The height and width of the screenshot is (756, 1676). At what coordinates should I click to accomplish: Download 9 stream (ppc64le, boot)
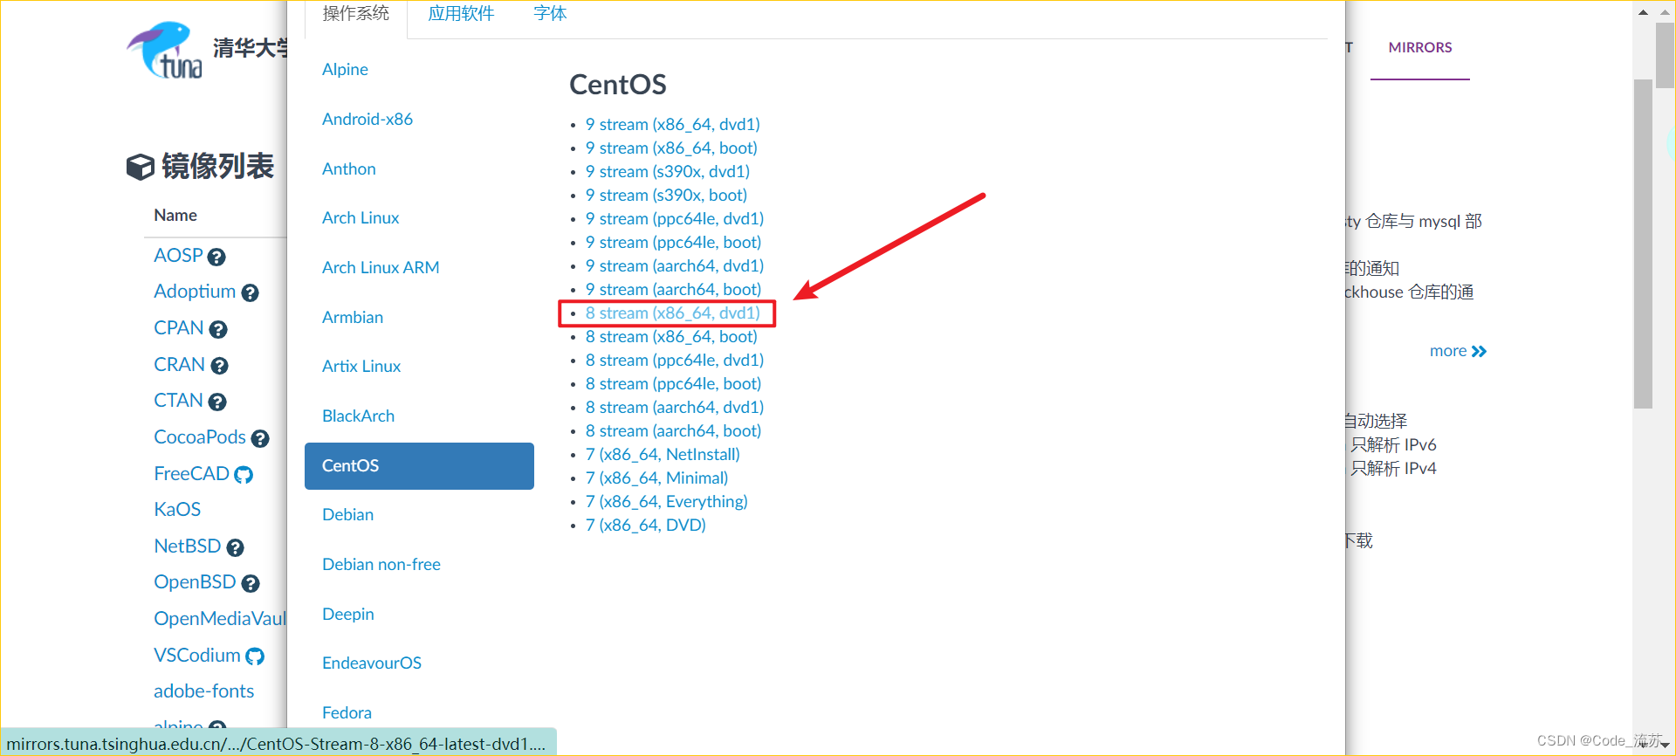coord(673,243)
